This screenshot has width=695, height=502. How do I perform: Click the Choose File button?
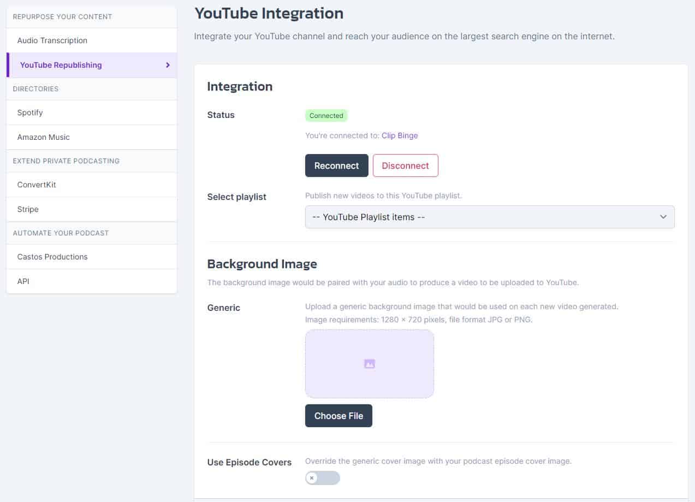click(x=338, y=416)
